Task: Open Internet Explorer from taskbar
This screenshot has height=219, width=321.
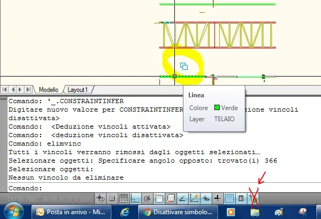Action: point(124,212)
